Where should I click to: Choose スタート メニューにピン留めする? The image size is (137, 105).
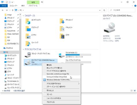62,87
